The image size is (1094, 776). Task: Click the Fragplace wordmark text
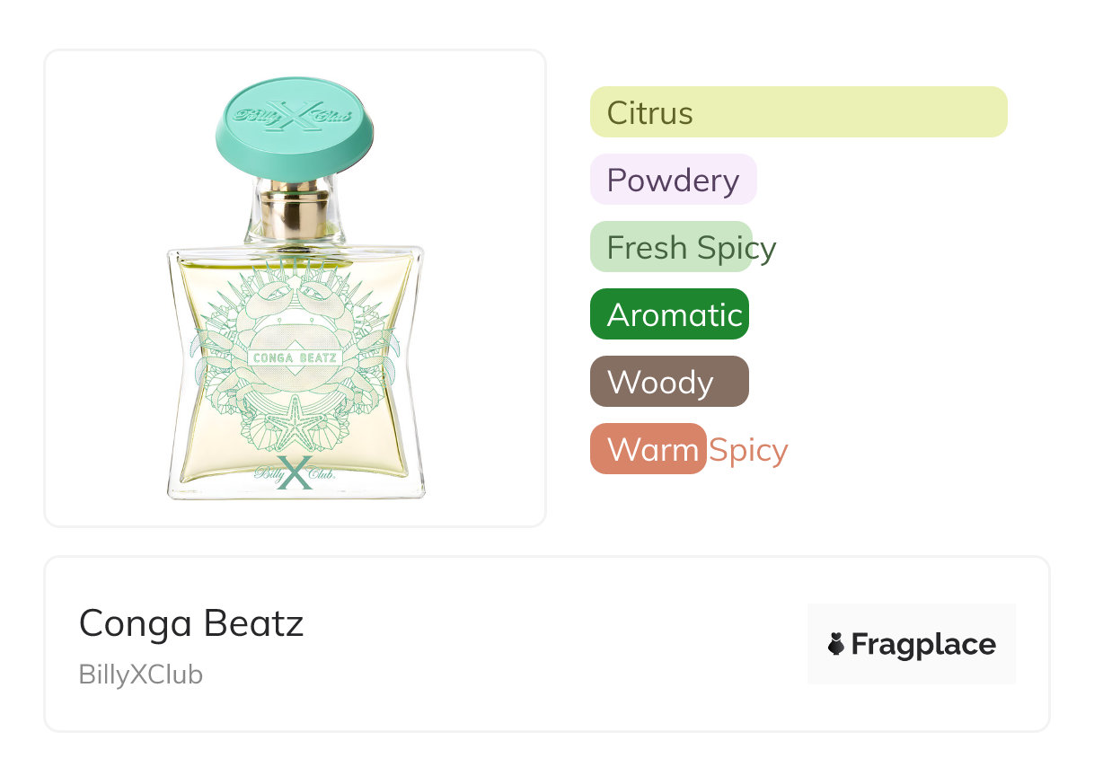coord(923,645)
